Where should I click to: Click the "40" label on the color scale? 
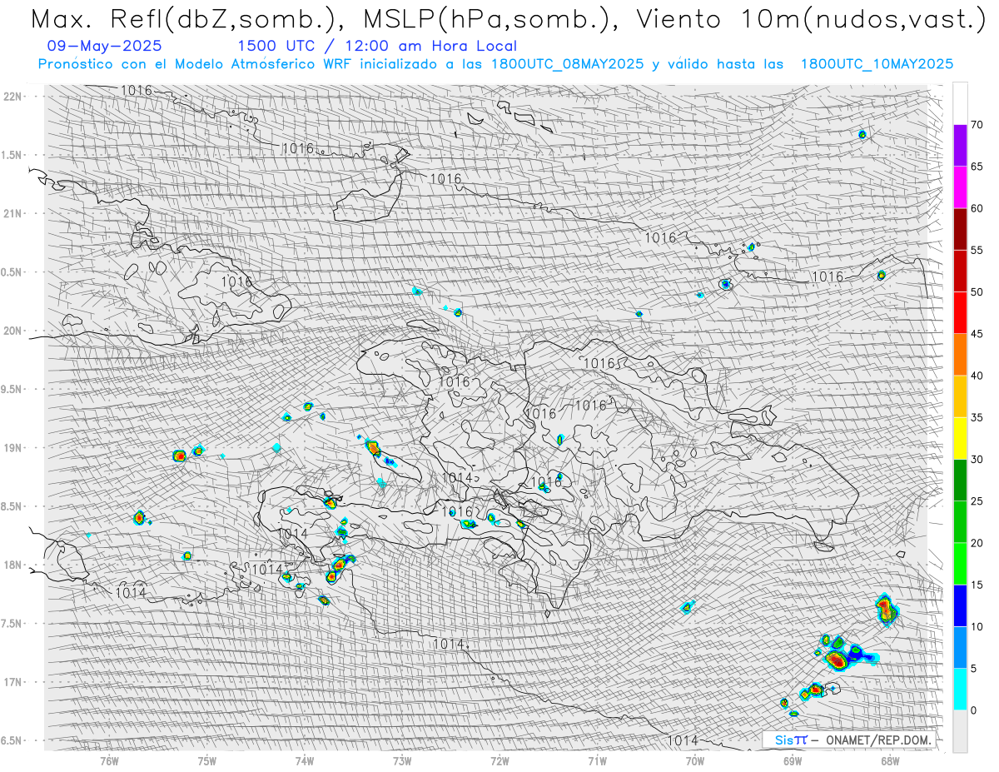977,376
